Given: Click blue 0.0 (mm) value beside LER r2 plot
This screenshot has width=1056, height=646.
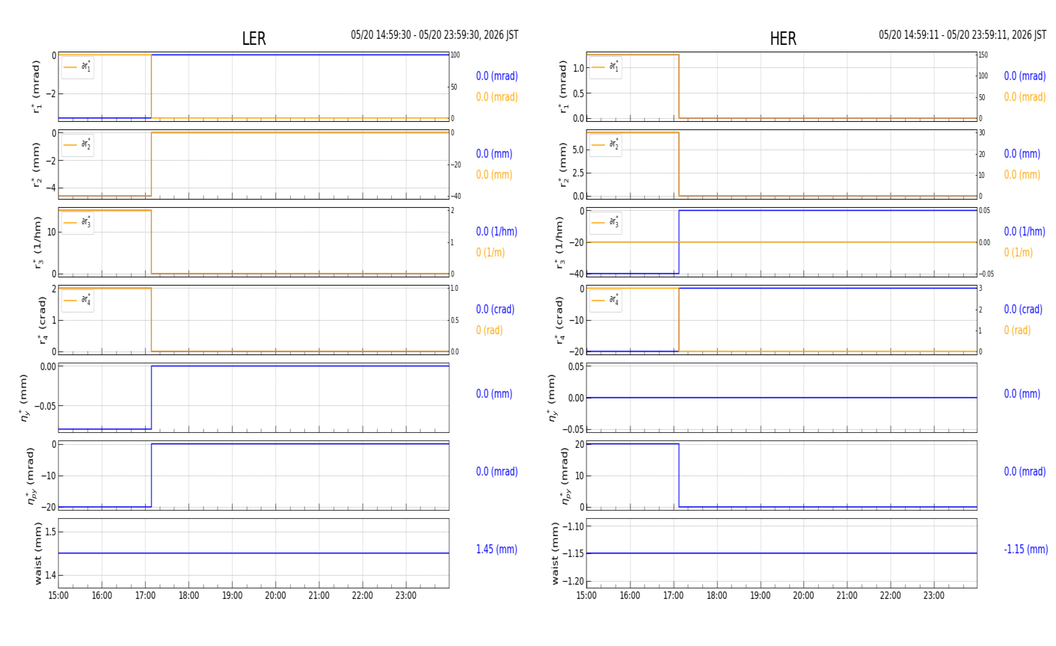Looking at the screenshot, I should pos(494,154).
